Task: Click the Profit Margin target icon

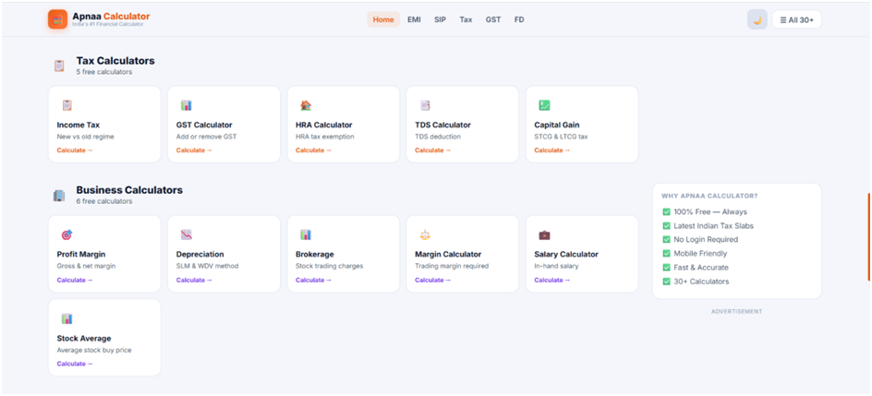Action: coord(67,235)
